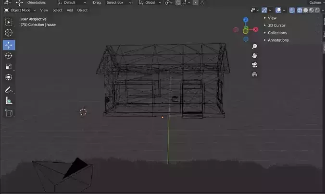Image resolution: width=325 pixels, height=194 pixels.
Task: Open the Select menu
Action: (57, 10)
